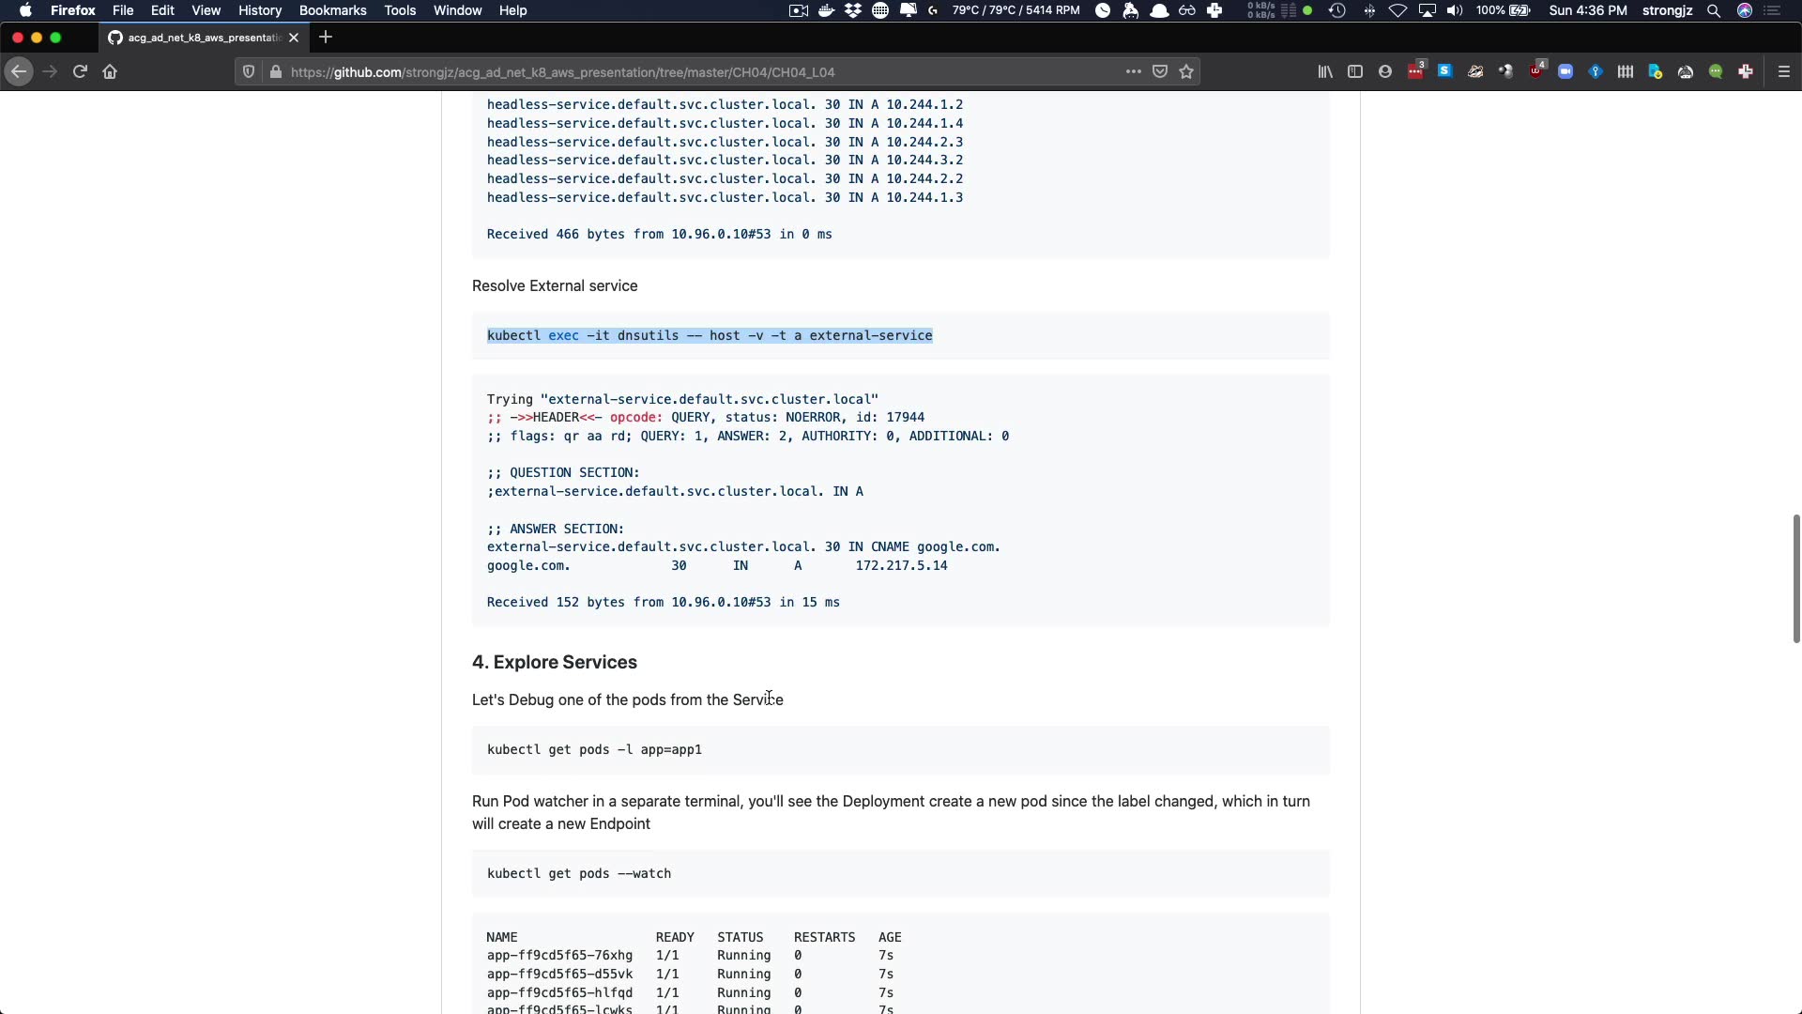
Task: Click the Zoom extension icon
Action: pyautogui.click(x=1565, y=71)
